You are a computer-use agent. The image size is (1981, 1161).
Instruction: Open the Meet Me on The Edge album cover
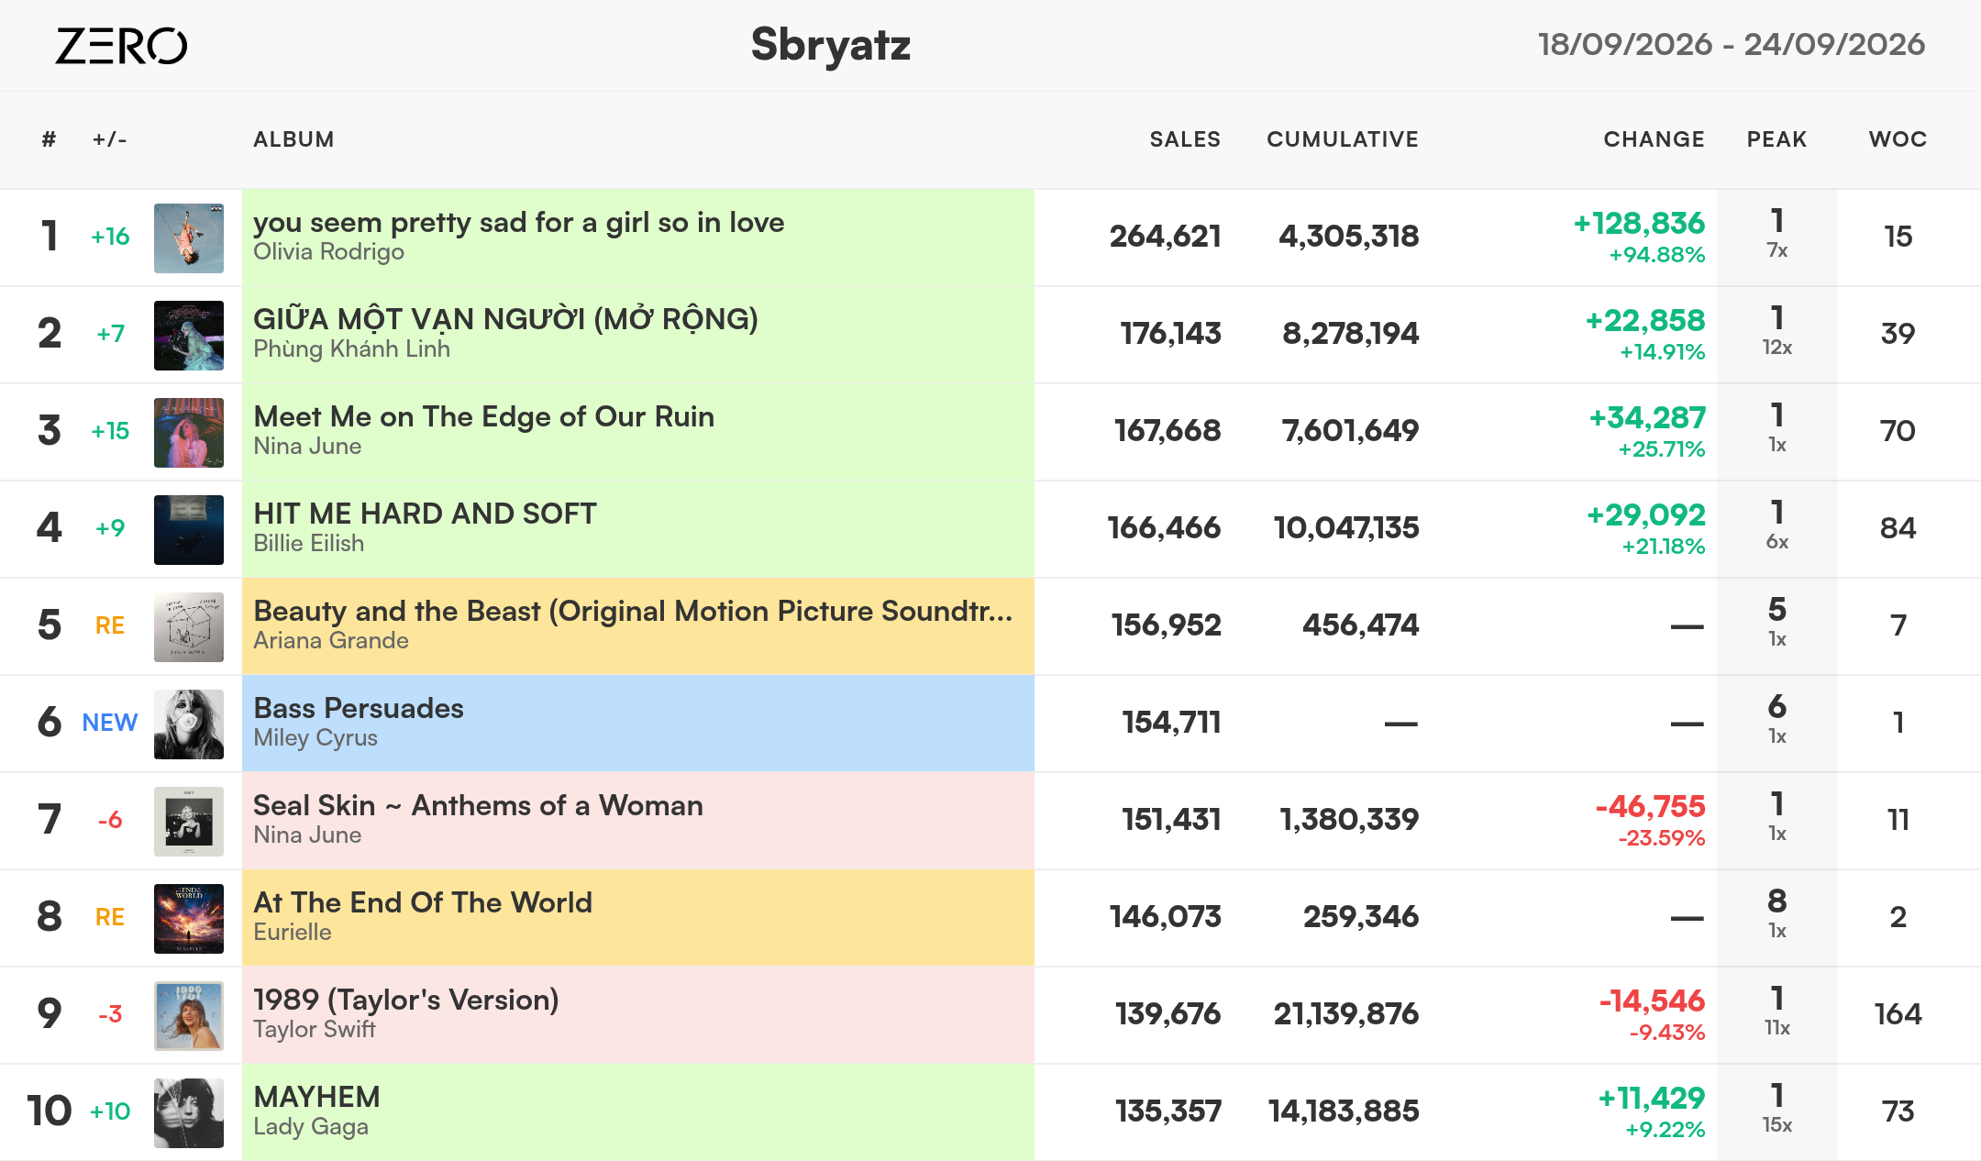189,433
